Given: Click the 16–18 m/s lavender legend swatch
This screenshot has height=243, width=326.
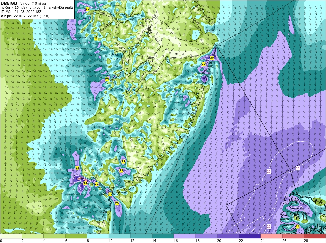Looking at the screenshot, I should [x=185, y=236].
